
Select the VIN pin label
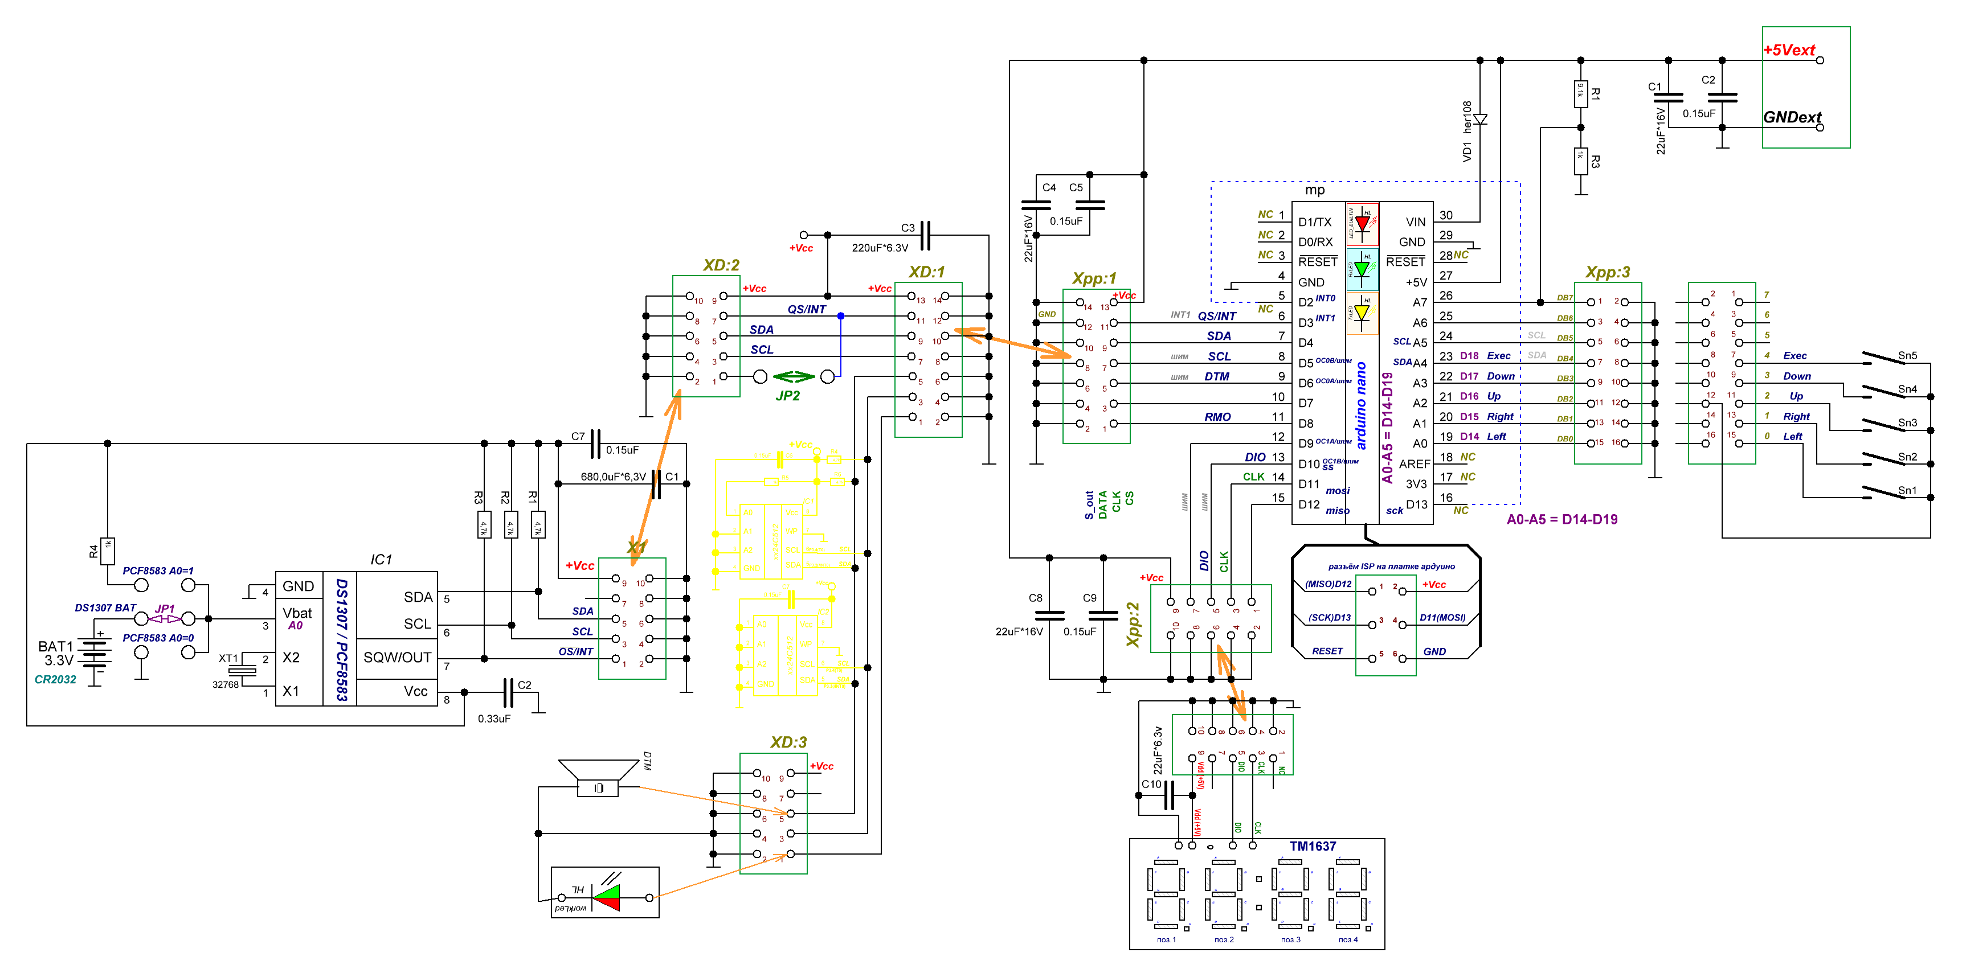pyautogui.click(x=1415, y=222)
